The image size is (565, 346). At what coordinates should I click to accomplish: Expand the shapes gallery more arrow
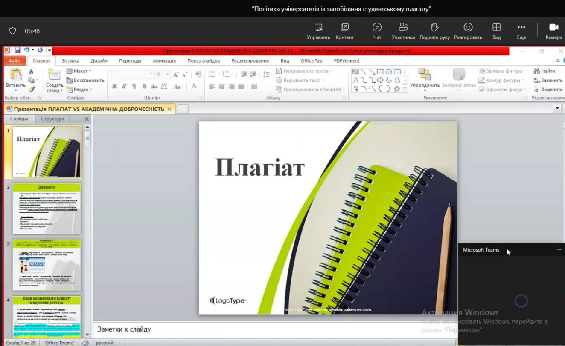405,89
